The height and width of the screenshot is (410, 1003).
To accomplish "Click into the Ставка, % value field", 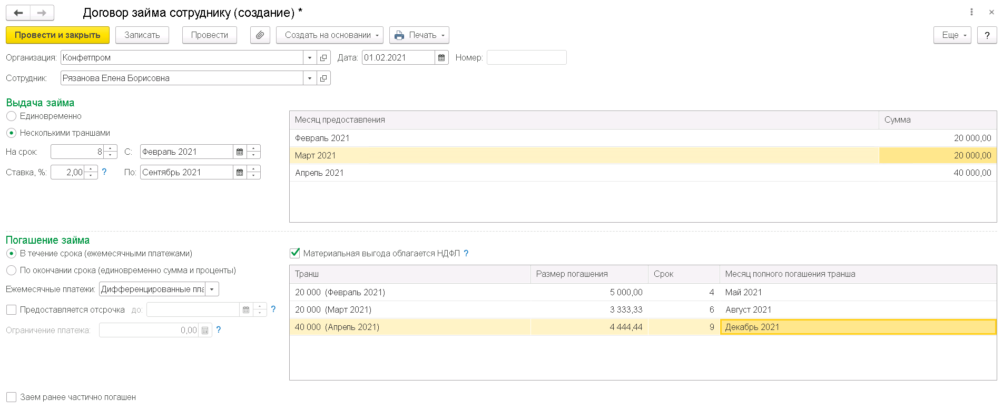I will point(67,173).
